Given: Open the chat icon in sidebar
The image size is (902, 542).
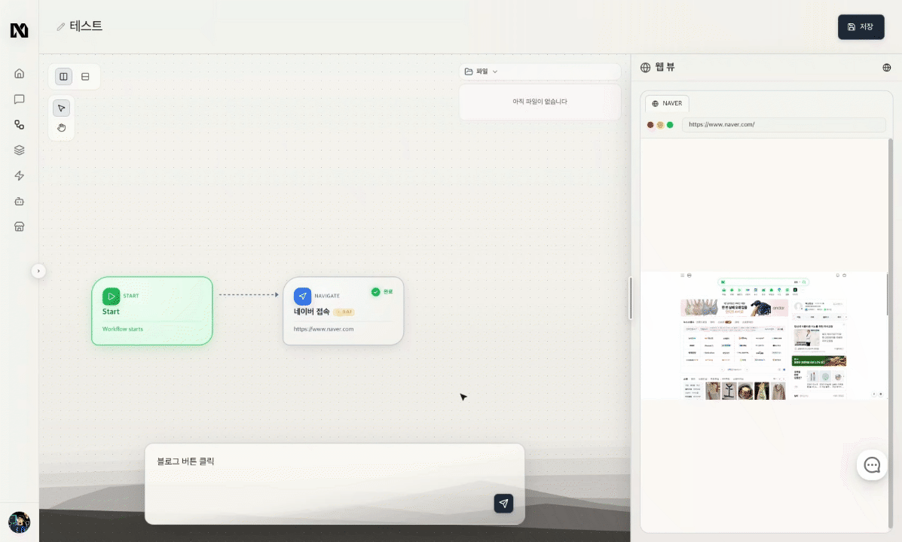Looking at the screenshot, I should 20,99.
